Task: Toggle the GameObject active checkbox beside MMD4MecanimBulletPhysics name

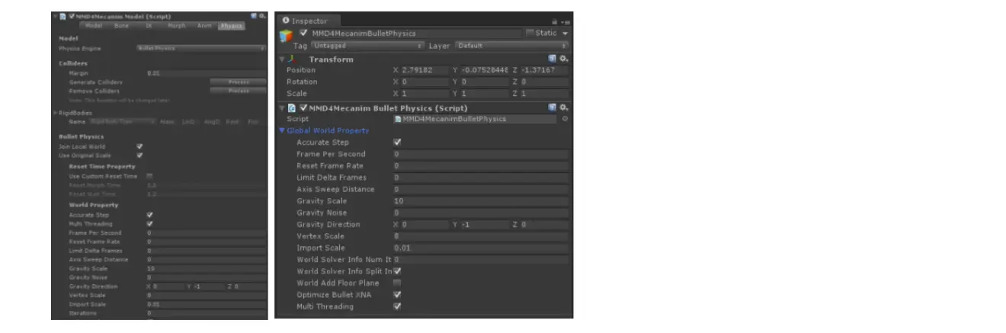Action: 304,34
